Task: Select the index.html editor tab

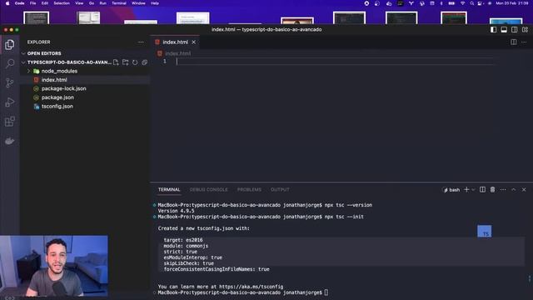Action: [175, 42]
